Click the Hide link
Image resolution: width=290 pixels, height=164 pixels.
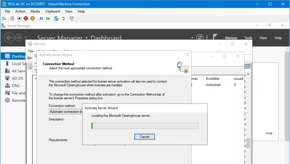269,133
